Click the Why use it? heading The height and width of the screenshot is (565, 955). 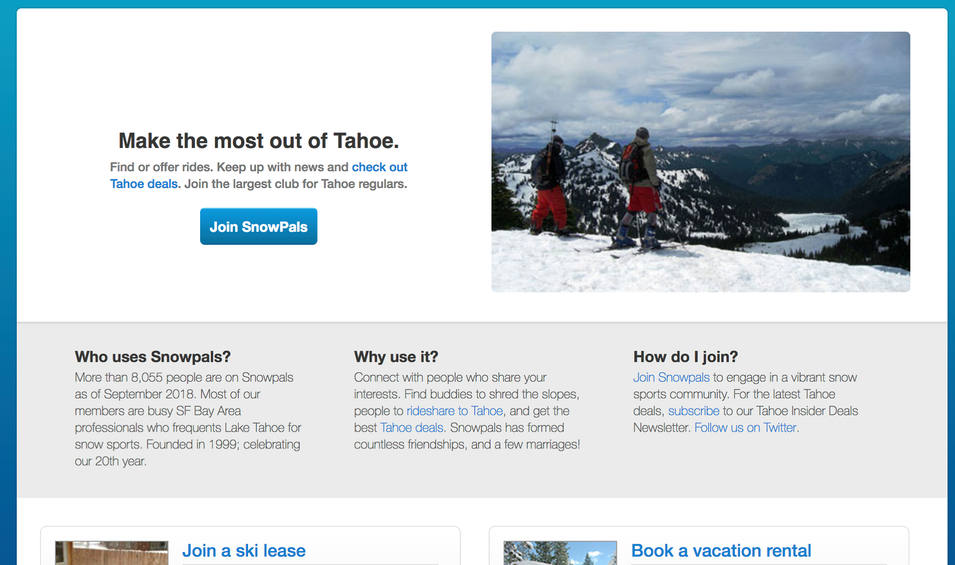[x=396, y=356]
